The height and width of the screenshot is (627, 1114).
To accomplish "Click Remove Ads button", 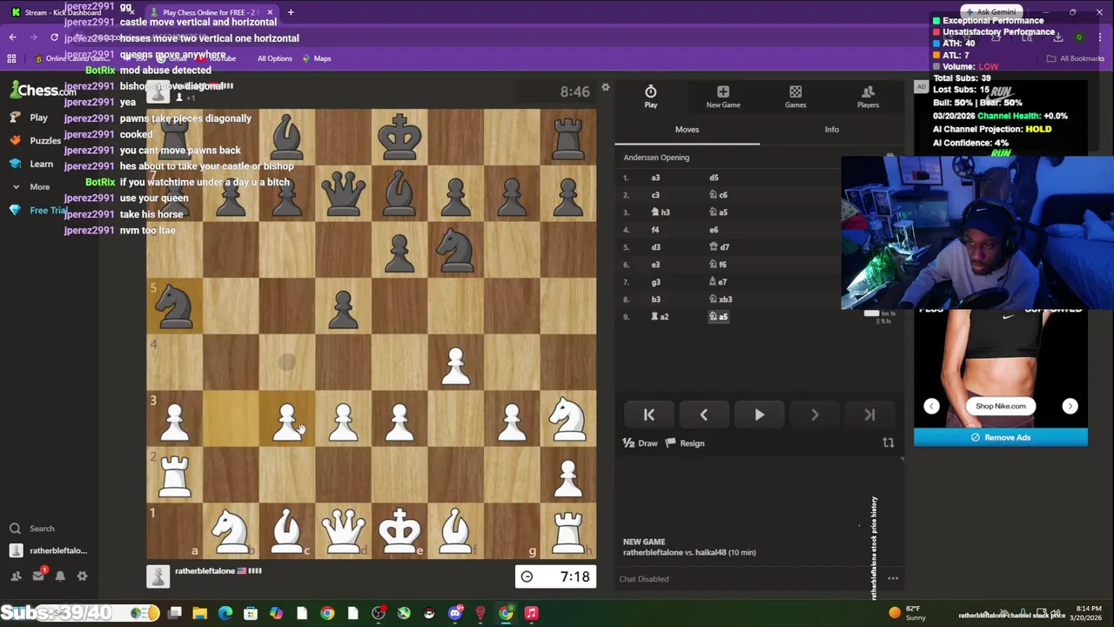I will coord(1000,437).
